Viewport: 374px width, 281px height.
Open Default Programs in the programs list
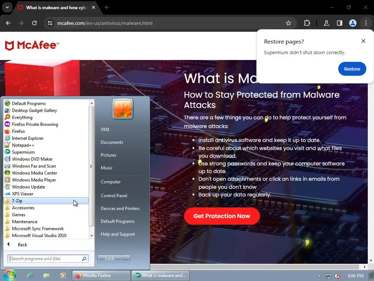pyautogui.click(x=46, y=104)
